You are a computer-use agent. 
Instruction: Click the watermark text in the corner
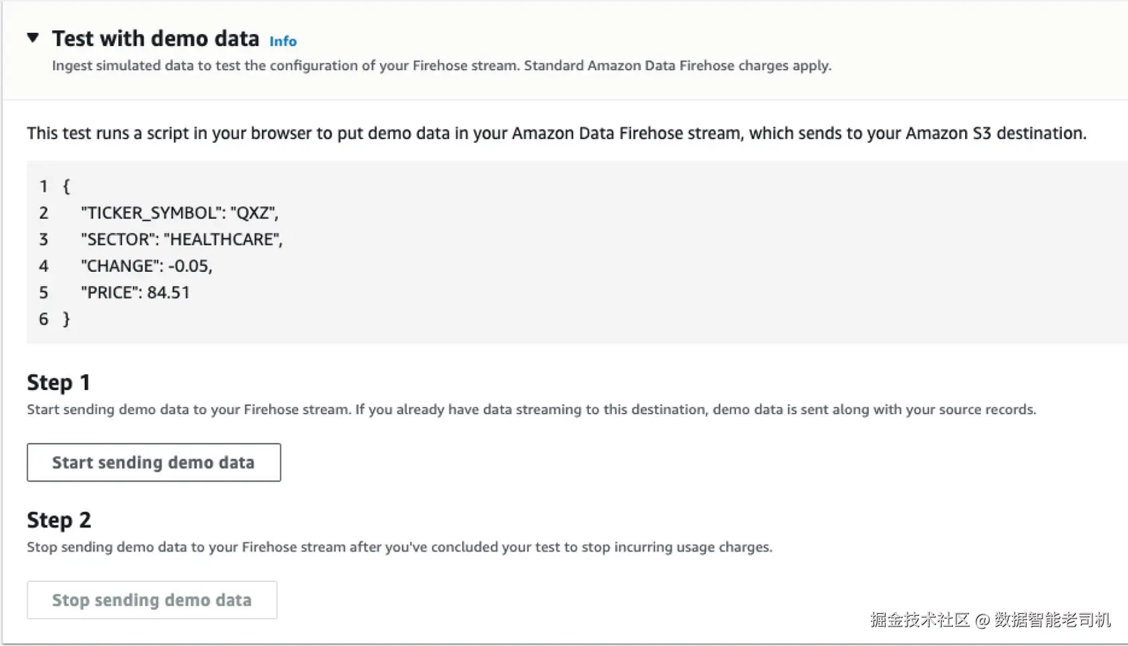(x=990, y=620)
